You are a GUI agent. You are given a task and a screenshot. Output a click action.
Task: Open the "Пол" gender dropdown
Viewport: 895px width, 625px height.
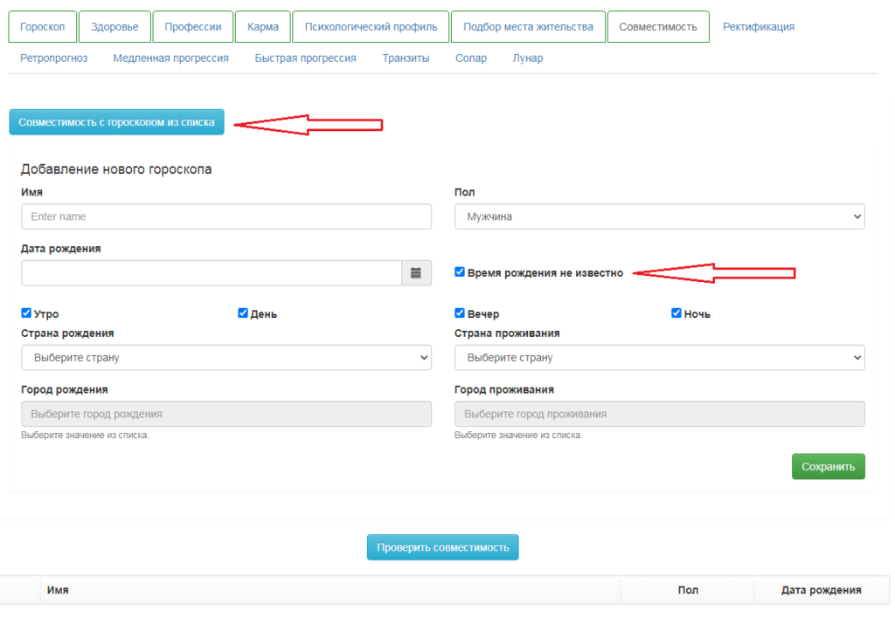click(x=660, y=216)
